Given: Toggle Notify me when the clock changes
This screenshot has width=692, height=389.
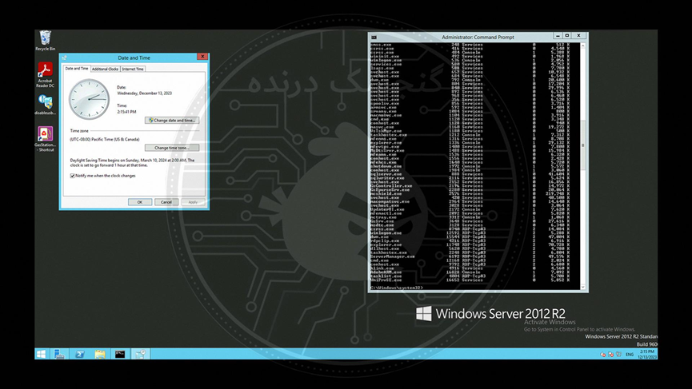Looking at the screenshot, I should tap(72, 176).
